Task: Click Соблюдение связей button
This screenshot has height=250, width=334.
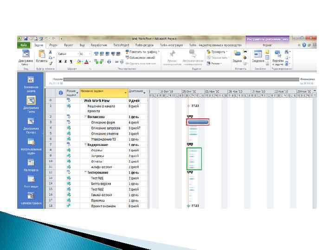Action: pyautogui.click(x=141, y=57)
